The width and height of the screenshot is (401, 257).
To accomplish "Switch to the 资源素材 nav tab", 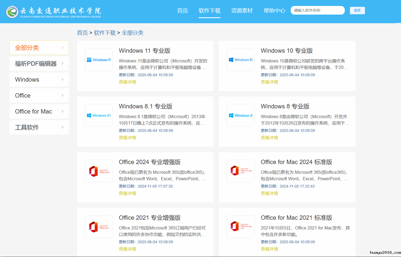I will (x=242, y=11).
